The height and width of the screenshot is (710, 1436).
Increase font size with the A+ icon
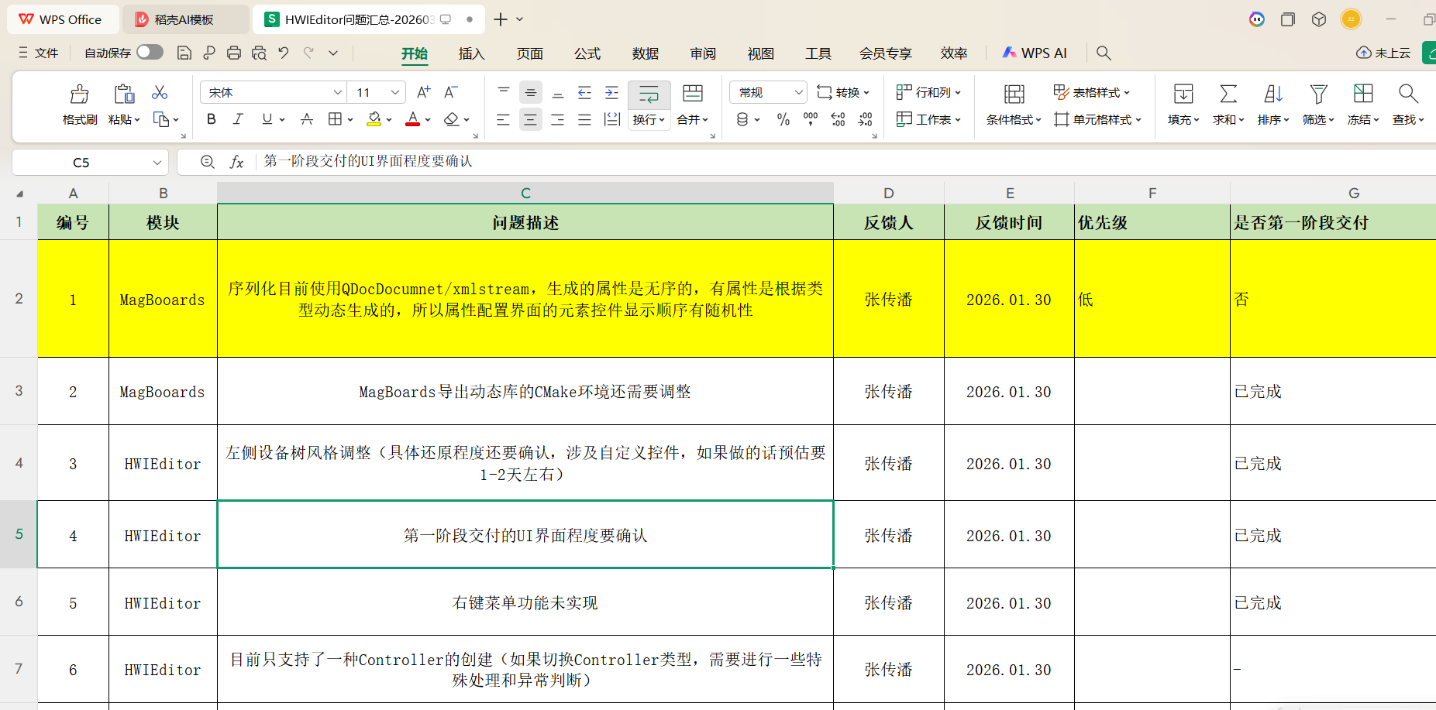tap(423, 93)
